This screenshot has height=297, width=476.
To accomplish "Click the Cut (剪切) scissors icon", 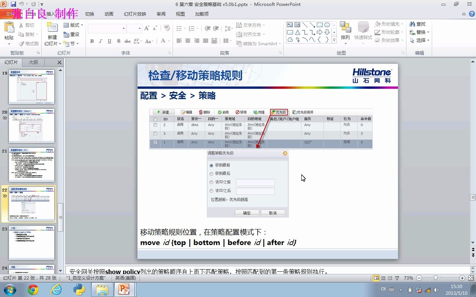I will pos(21,25).
